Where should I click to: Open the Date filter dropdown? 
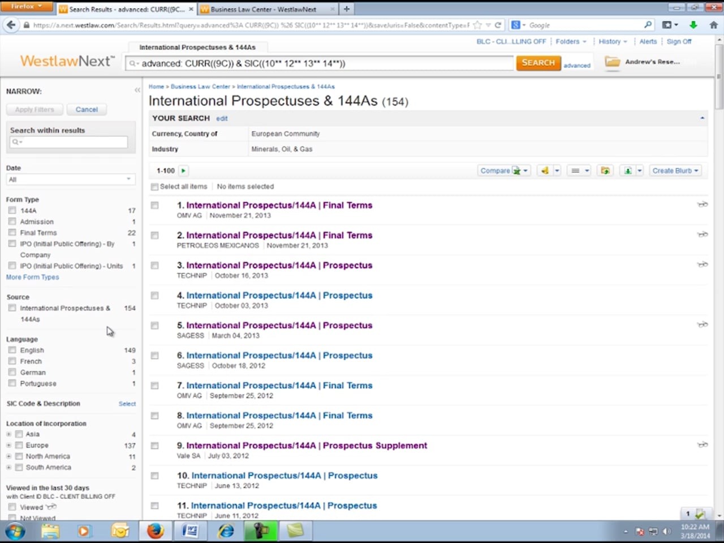pos(70,179)
